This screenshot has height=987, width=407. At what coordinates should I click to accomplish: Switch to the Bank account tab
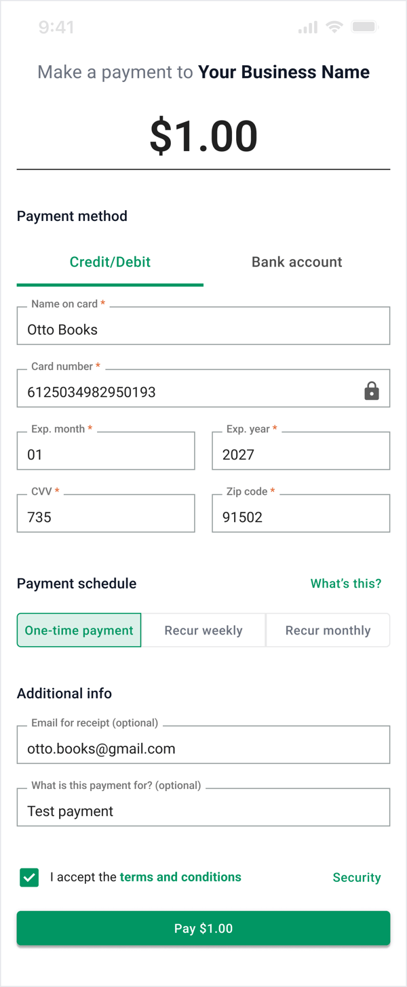[x=296, y=262]
